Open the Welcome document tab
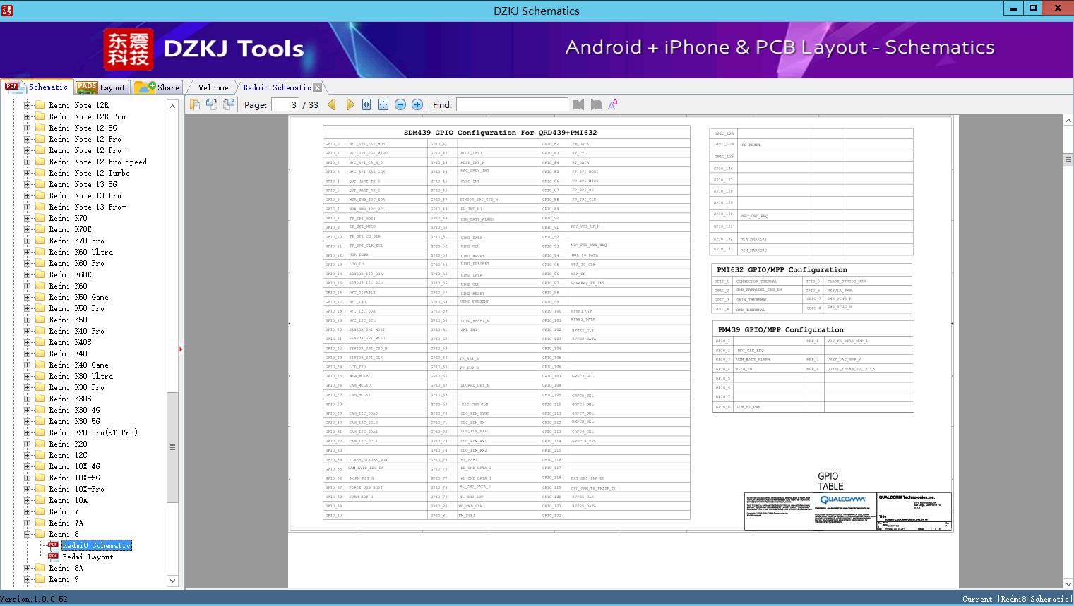Screen dimensions: 1074x606 (x=213, y=87)
